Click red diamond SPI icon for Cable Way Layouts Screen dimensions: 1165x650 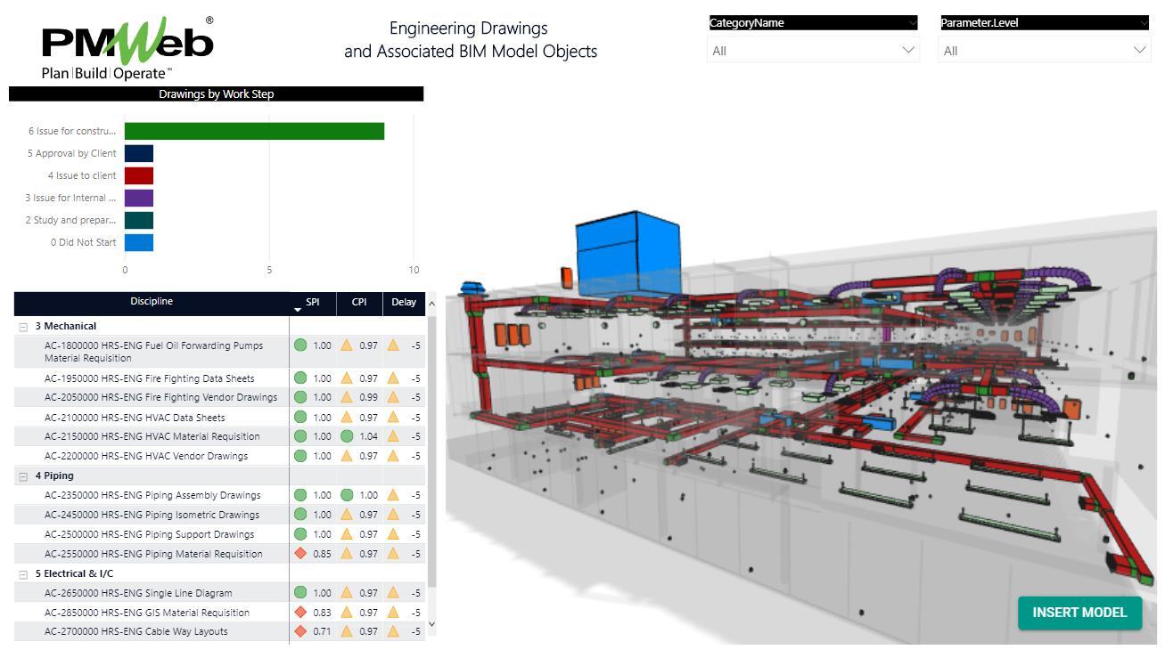(300, 631)
